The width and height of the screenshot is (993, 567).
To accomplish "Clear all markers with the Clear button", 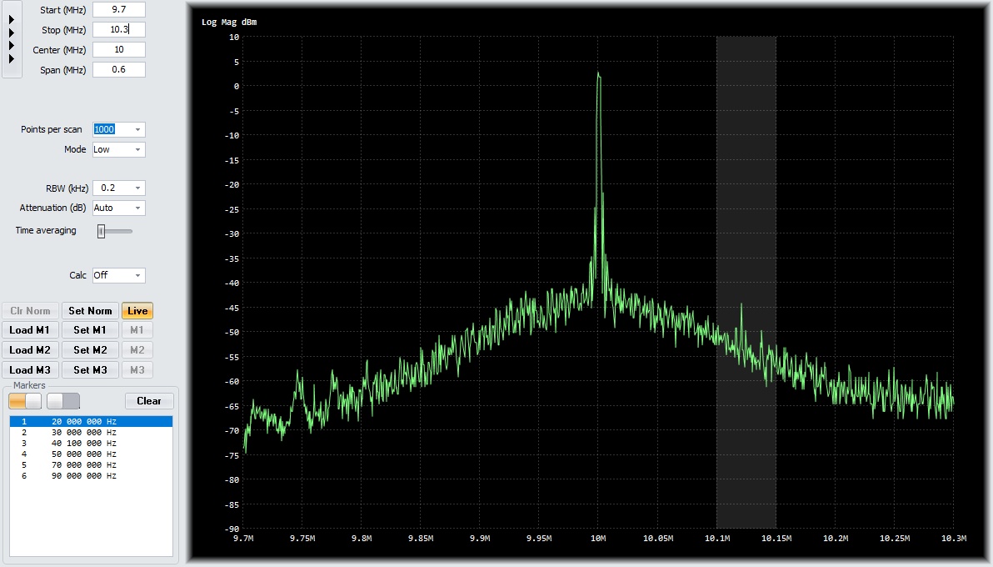I will pyautogui.click(x=149, y=401).
